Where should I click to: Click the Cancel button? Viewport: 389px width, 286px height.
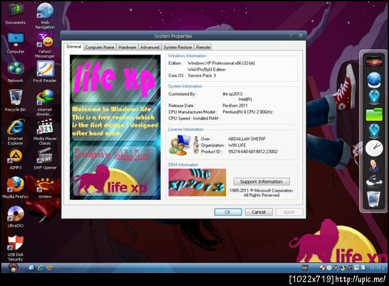[259, 212]
